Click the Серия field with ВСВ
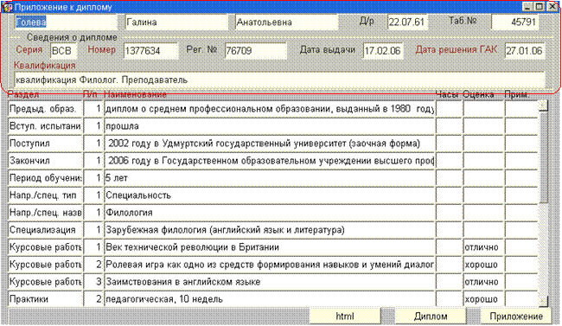This screenshot has height=326, width=562. pos(64,50)
